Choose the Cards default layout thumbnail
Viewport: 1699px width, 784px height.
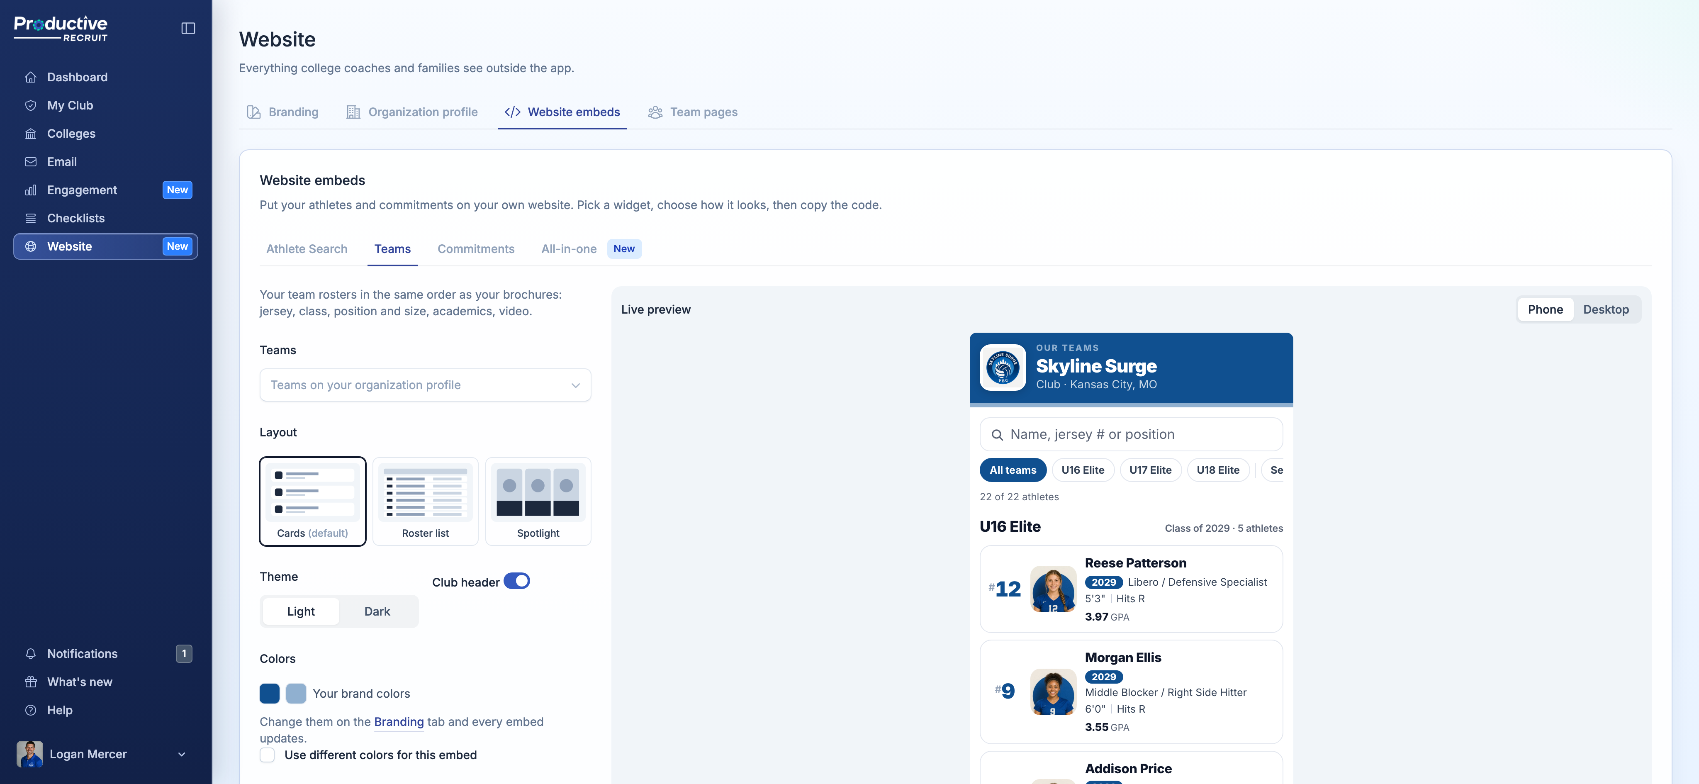313,501
